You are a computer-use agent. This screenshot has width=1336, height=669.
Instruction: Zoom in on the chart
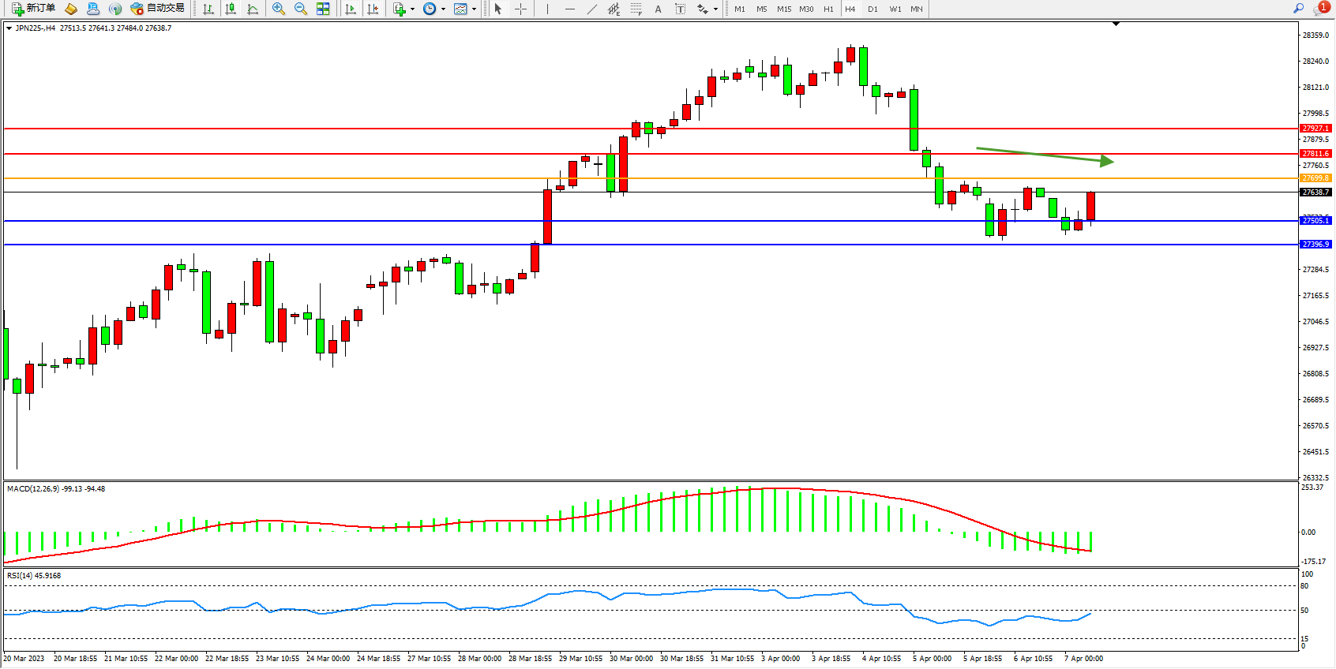pyautogui.click(x=278, y=9)
